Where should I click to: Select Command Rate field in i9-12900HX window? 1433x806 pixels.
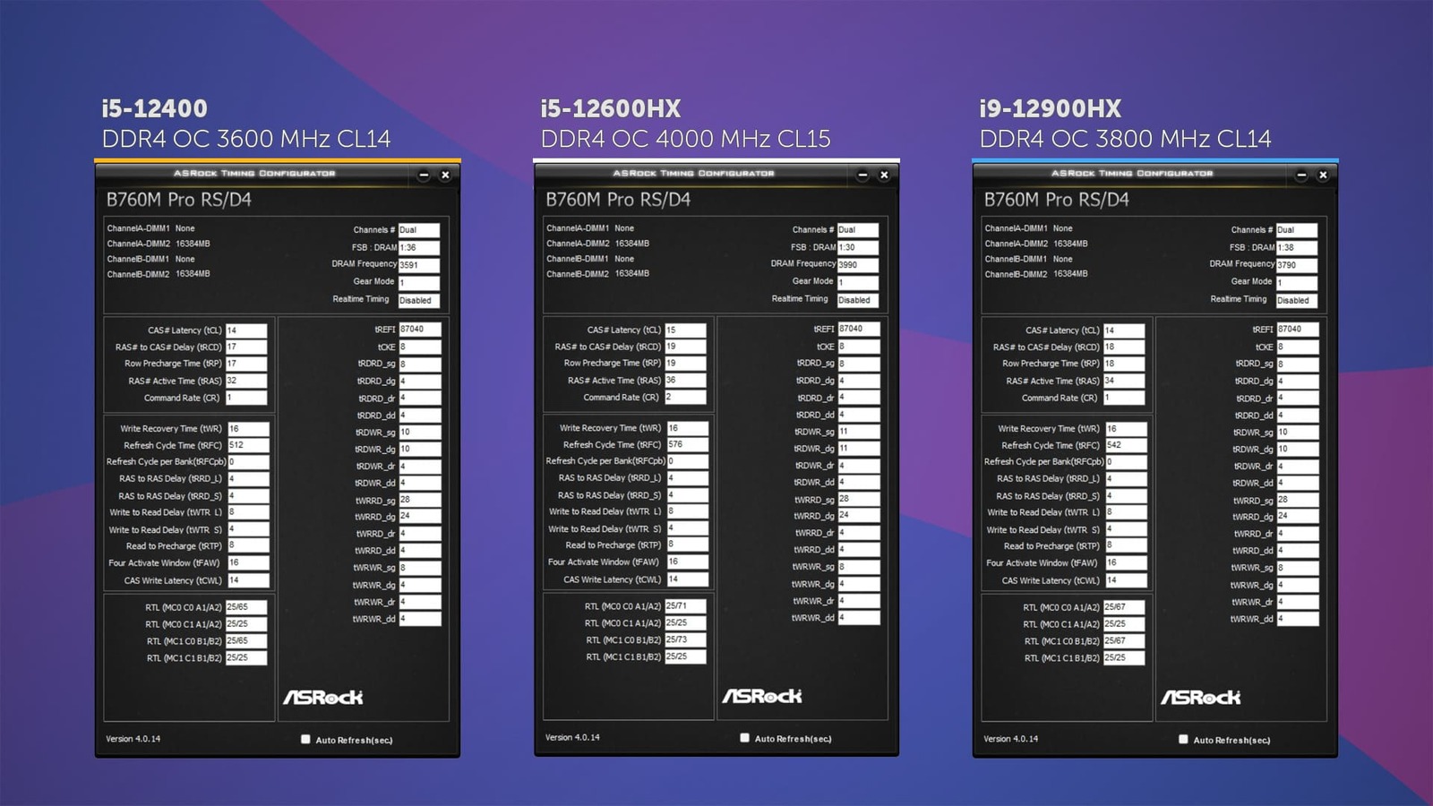(1124, 398)
